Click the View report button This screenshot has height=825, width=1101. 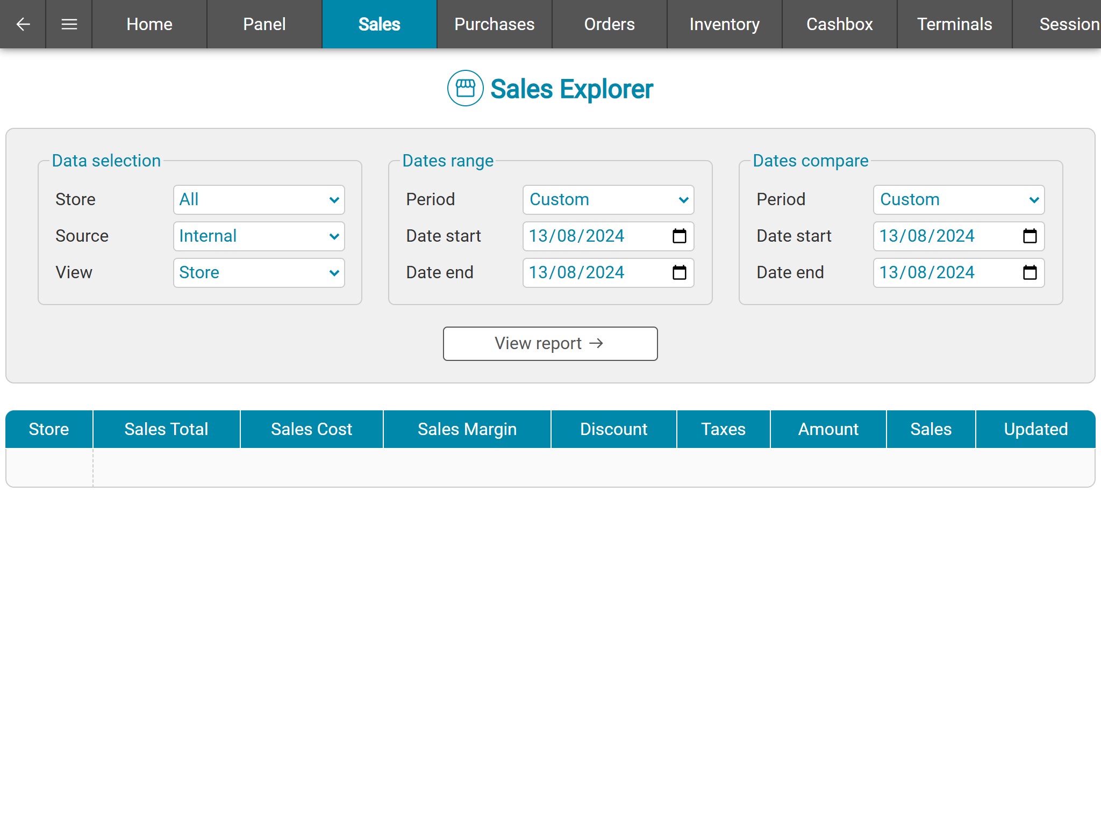[x=550, y=344]
